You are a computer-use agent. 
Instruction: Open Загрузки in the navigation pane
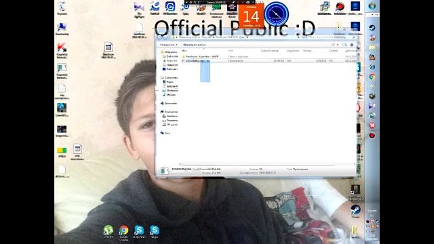pos(170,60)
